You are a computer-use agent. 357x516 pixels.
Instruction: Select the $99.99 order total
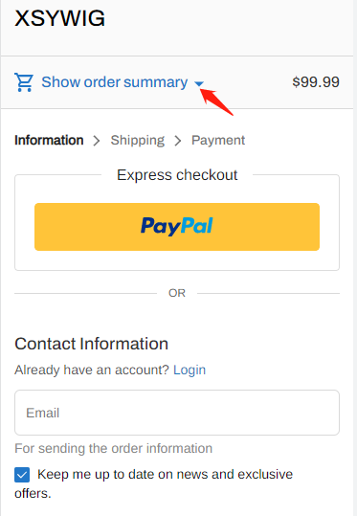tap(316, 82)
